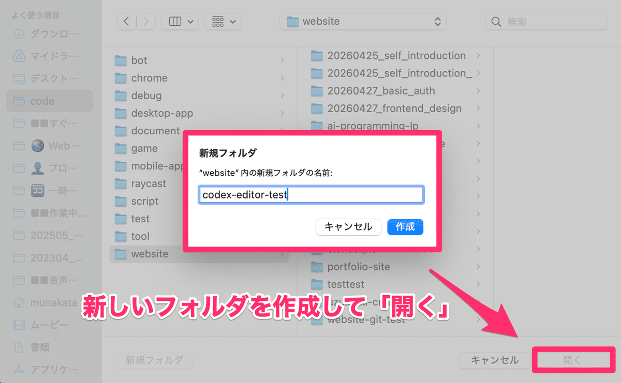Select the bot folder

tap(199, 60)
